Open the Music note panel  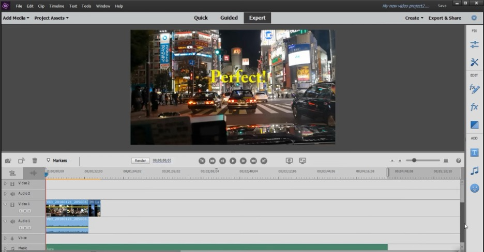coord(474,170)
